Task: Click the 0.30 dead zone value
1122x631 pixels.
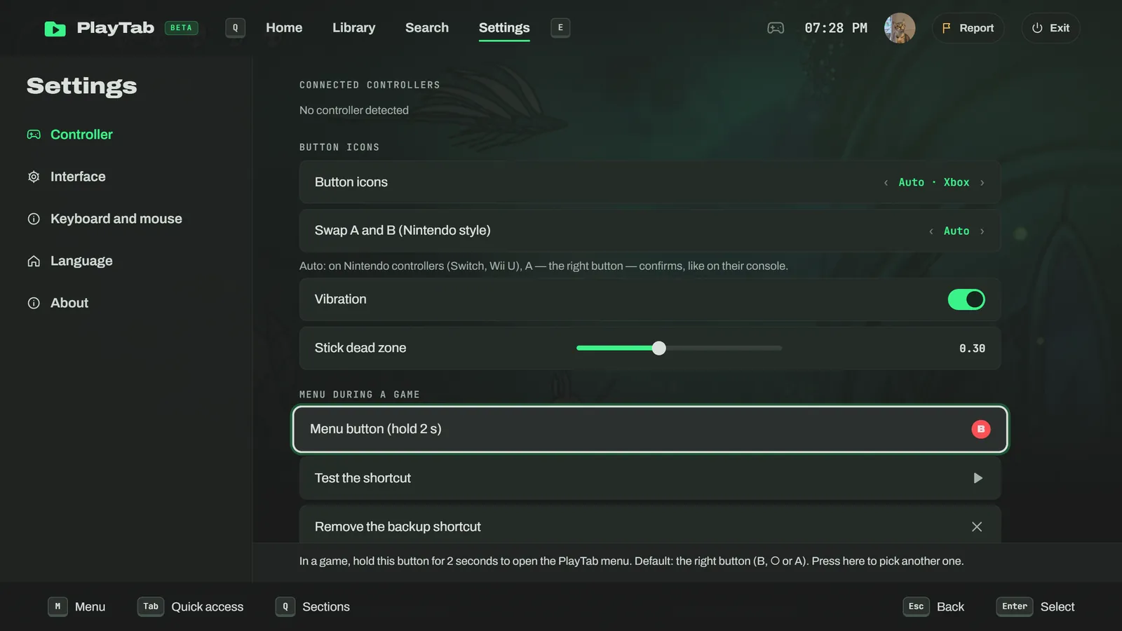Action: pyautogui.click(x=972, y=348)
